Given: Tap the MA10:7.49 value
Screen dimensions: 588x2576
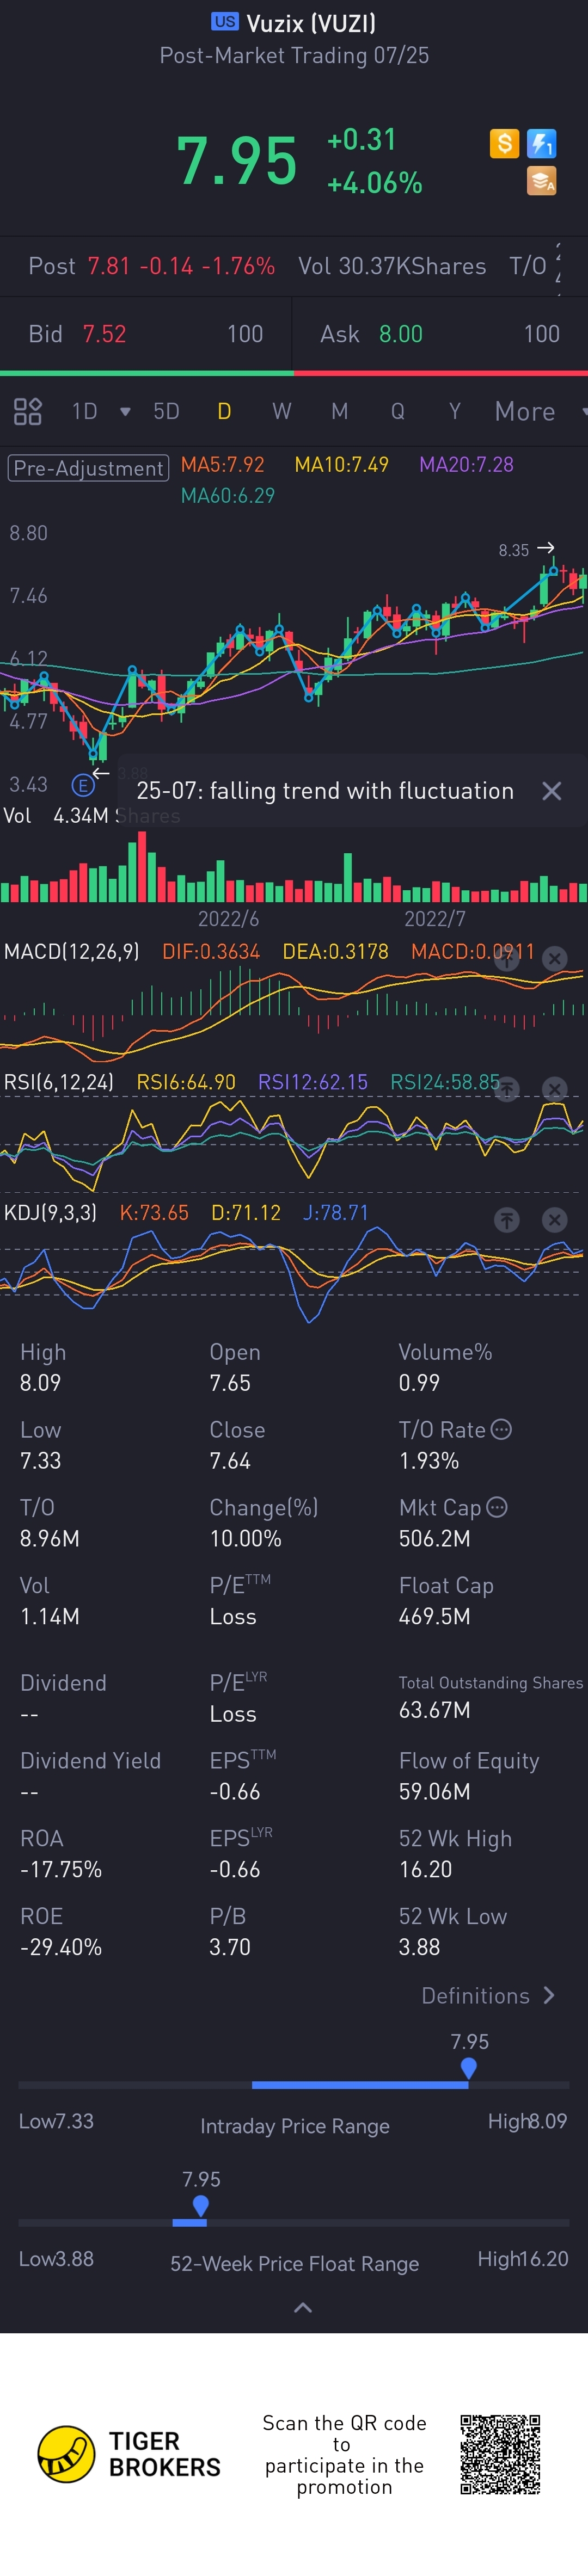Looking at the screenshot, I should [341, 465].
